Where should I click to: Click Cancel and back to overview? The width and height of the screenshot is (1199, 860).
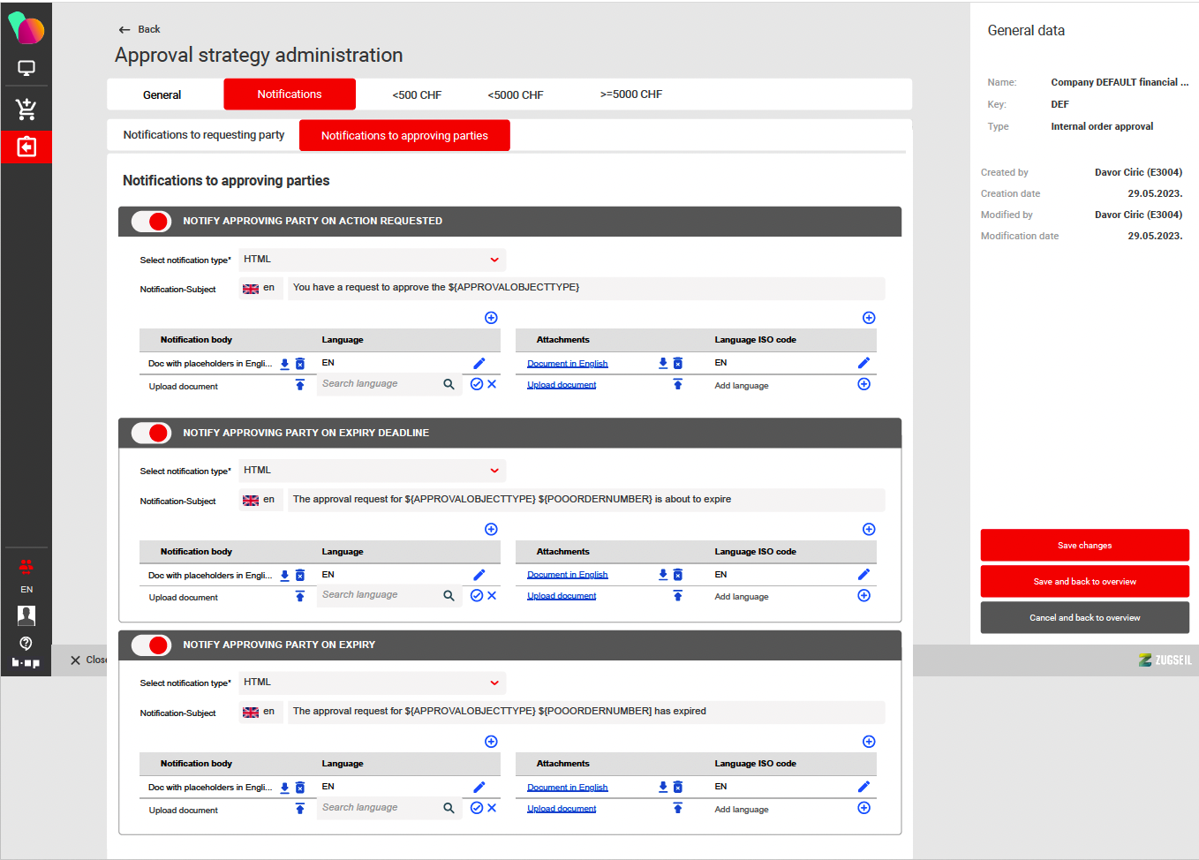[1084, 617]
